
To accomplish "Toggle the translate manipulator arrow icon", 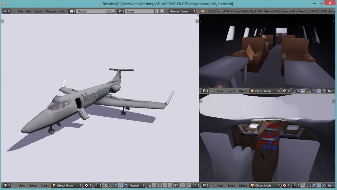I will click(116, 185).
